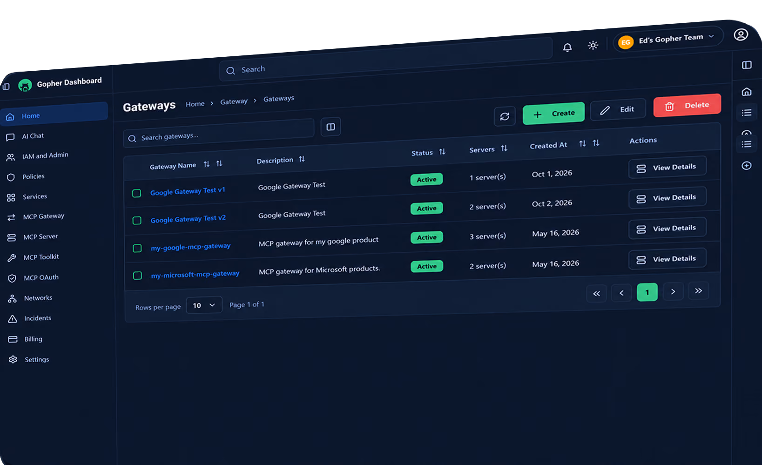This screenshot has width=762, height=465.
Task: Open IAM and Admin in sidebar
Action: [45, 156]
